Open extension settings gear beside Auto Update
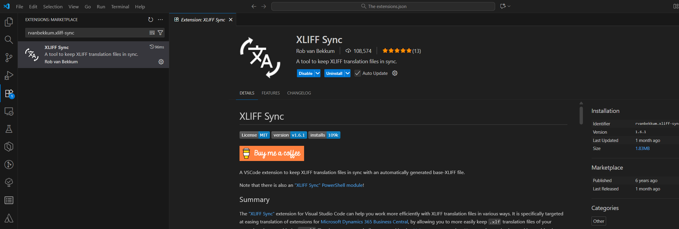The width and height of the screenshot is (679, 229). 395,73
